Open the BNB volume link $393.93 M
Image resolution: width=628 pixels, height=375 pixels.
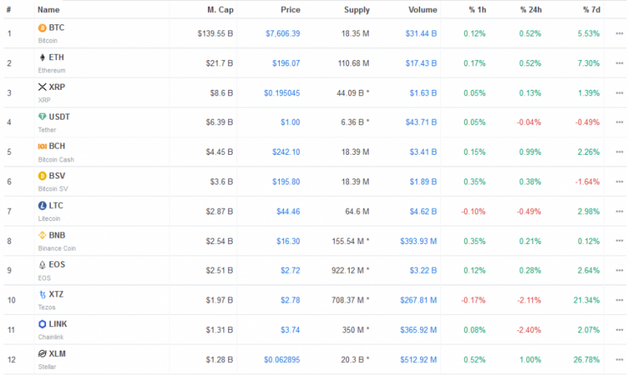(x=419, y=241)
